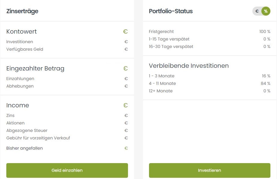Click the green euro icon beside Kontowert
The image size is (277, 179).
[125, 31]
